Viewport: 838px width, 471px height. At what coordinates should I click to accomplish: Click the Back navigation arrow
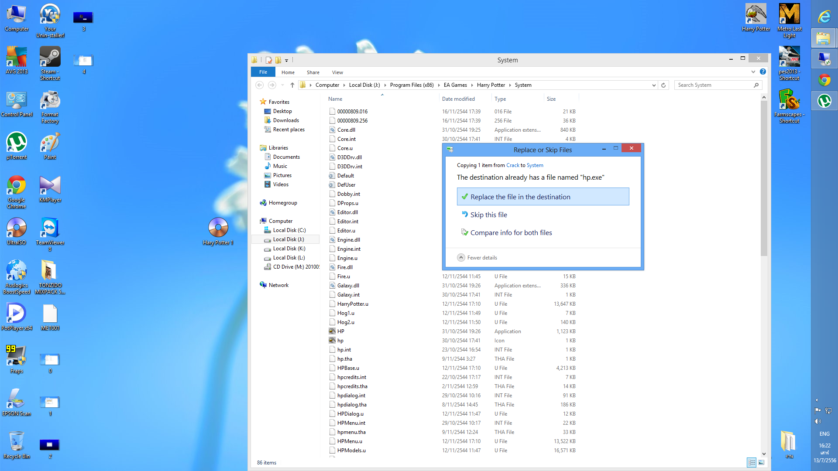[x=260, y=85]
